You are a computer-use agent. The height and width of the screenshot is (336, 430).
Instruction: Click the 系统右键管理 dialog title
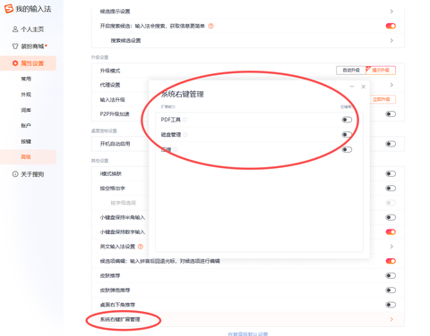coord(182,95)
